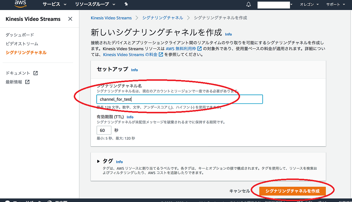
Task: Go to ダッシュボード in the sidebar
Action: 20,35
